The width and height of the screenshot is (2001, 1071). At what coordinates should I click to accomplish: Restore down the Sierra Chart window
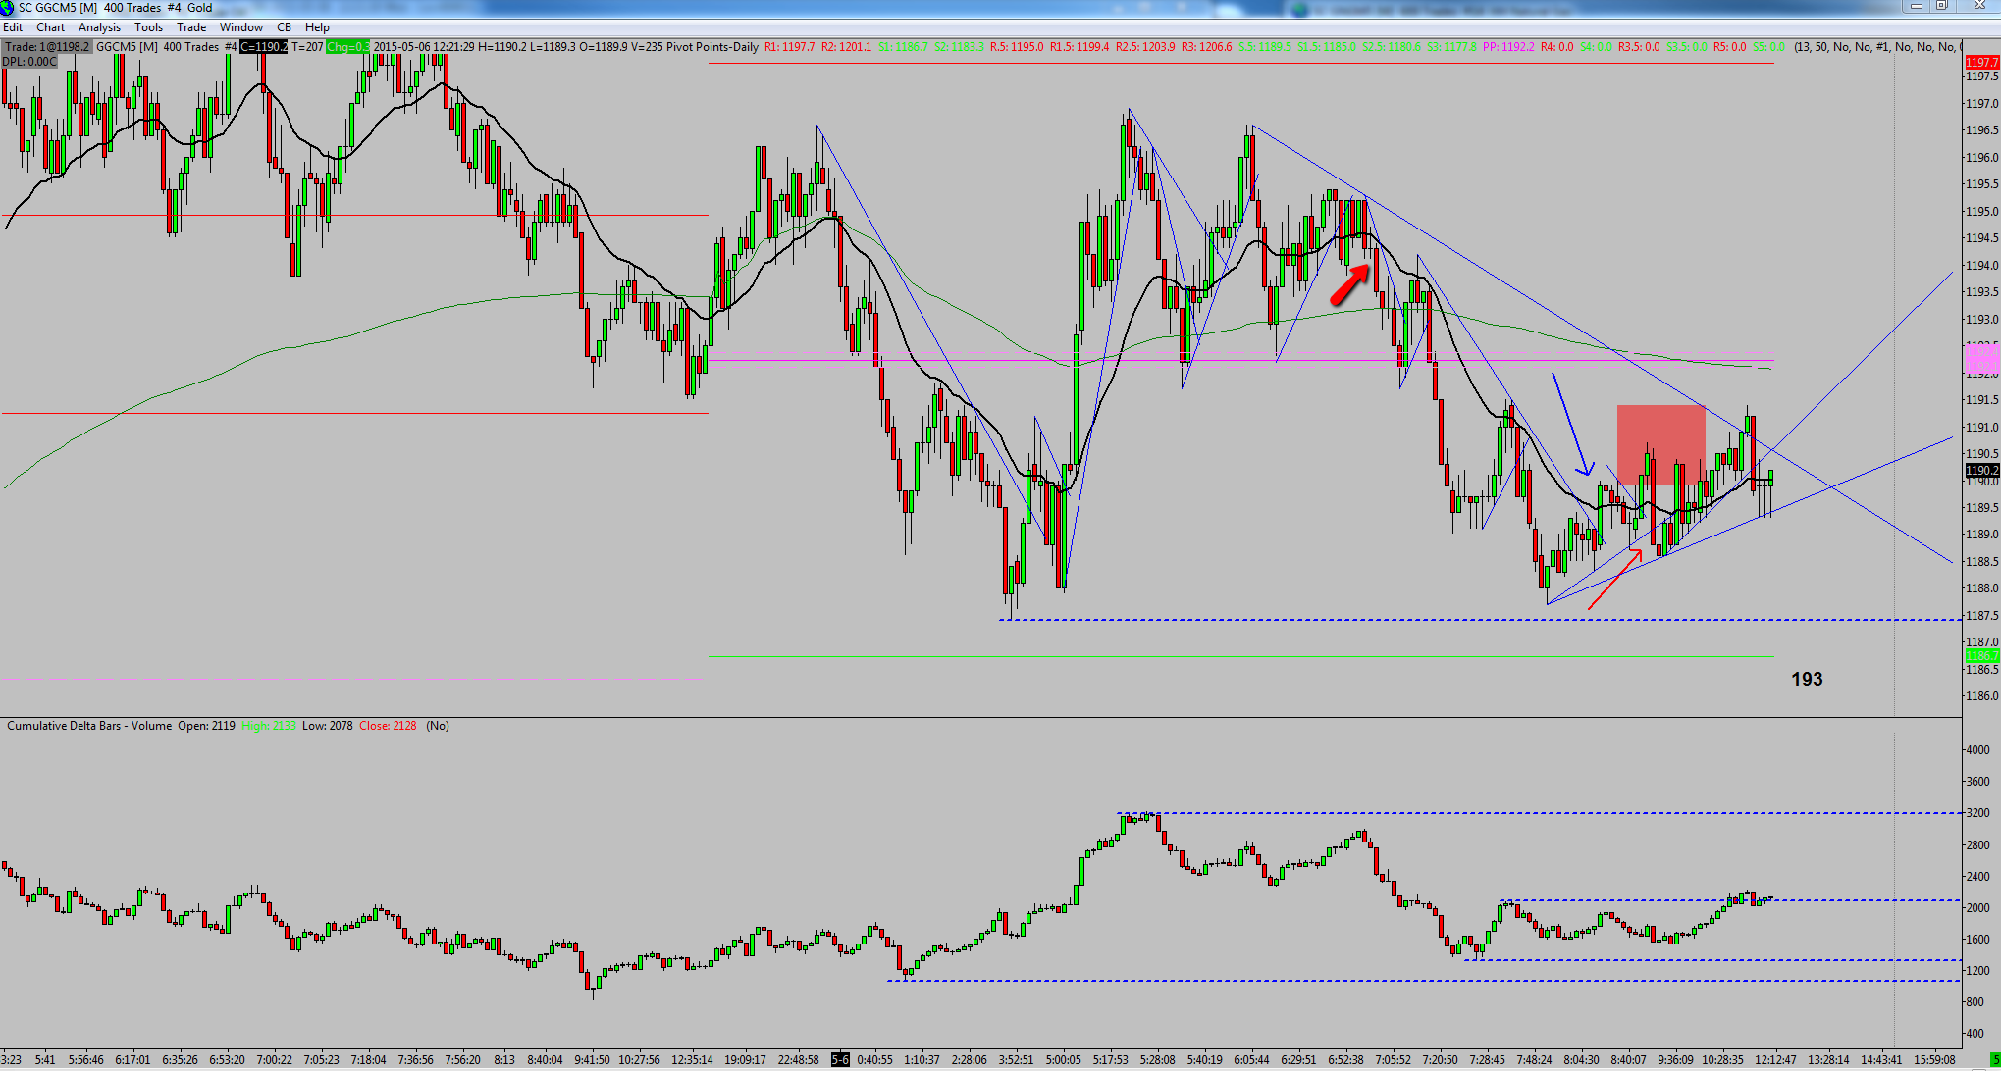click(1941, 7)
